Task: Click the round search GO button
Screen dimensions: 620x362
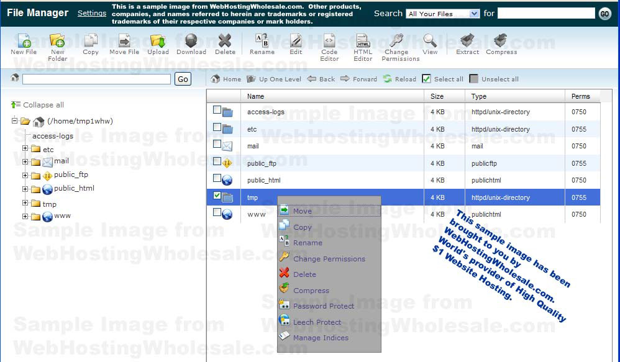Action: pos(604,14)
